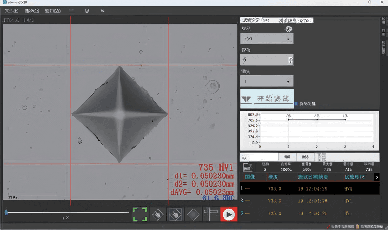
Task: Select the diamond indentation measure icon
Action: tap(192, 215)
